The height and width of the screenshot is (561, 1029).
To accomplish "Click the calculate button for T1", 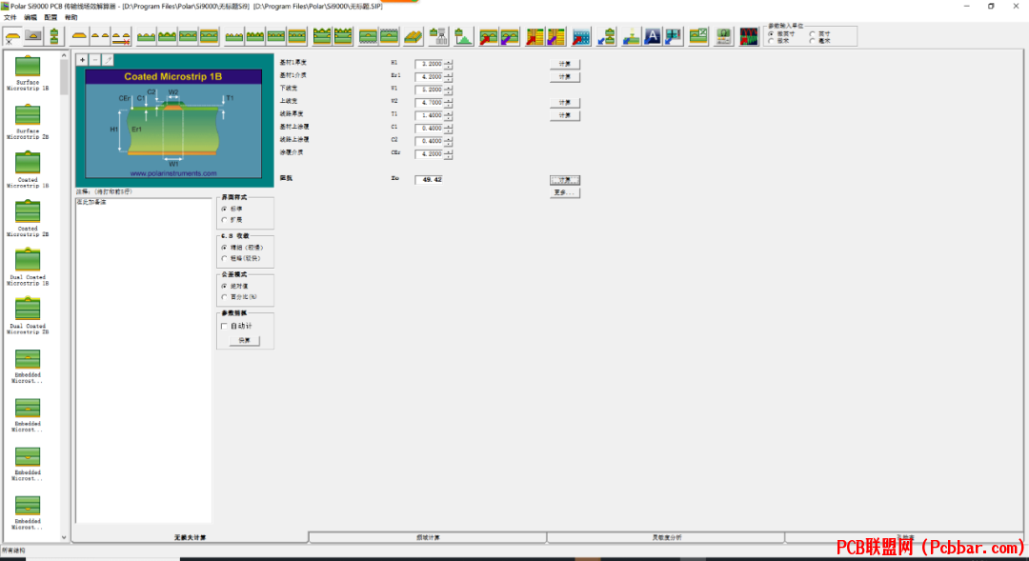I will click(x=564, y=115).
